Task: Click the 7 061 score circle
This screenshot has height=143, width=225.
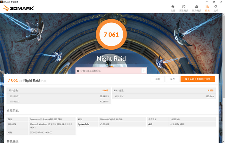Action: pos(111,34)
